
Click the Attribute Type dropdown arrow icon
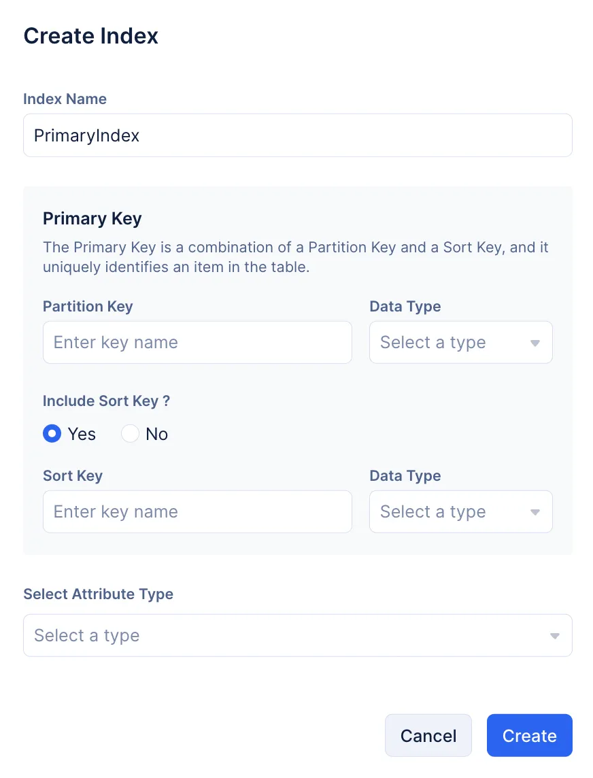click(x=555, y=636)
